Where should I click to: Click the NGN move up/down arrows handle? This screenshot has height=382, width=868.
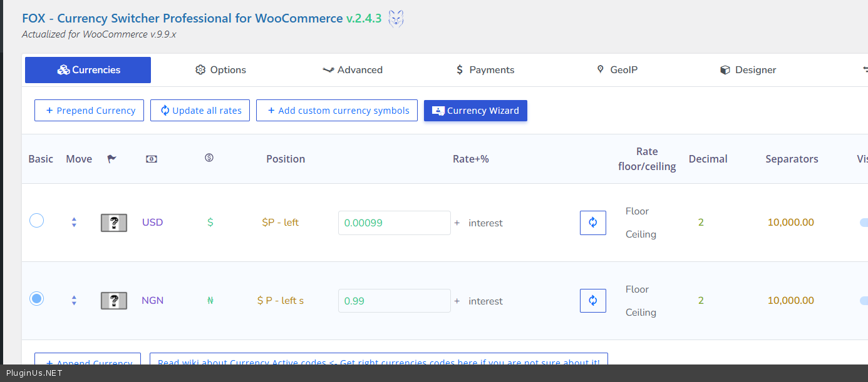pos(74,301)
